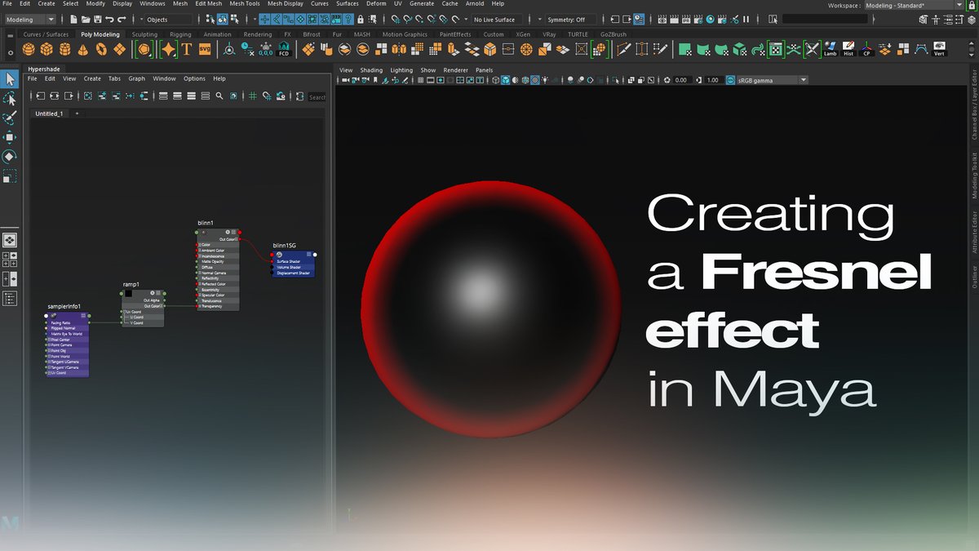This screenshot has width=979, height=551.
Task: Click the open scene folder icon
Action: [x=86, y=19]
